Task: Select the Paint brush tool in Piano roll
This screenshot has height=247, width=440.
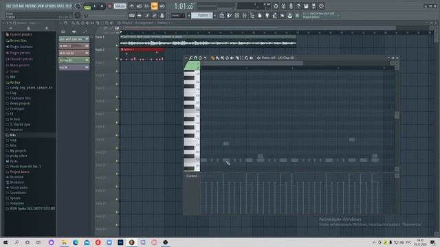Action: point(217,58)
